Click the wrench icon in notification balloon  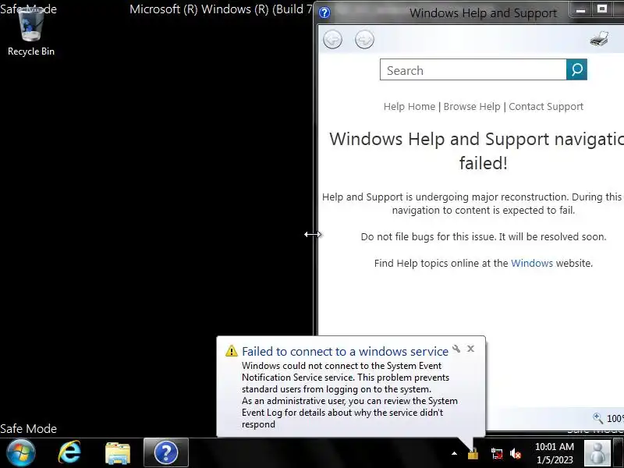point(456,349)
